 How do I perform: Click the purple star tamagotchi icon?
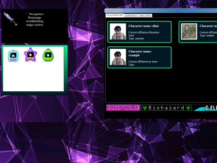coord(31,54)
